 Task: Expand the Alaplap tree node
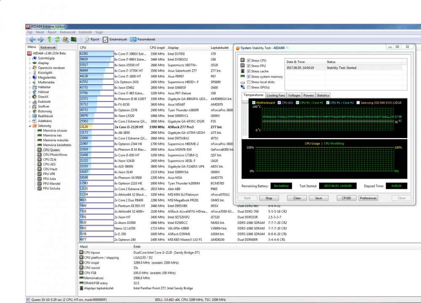(30, 63)
